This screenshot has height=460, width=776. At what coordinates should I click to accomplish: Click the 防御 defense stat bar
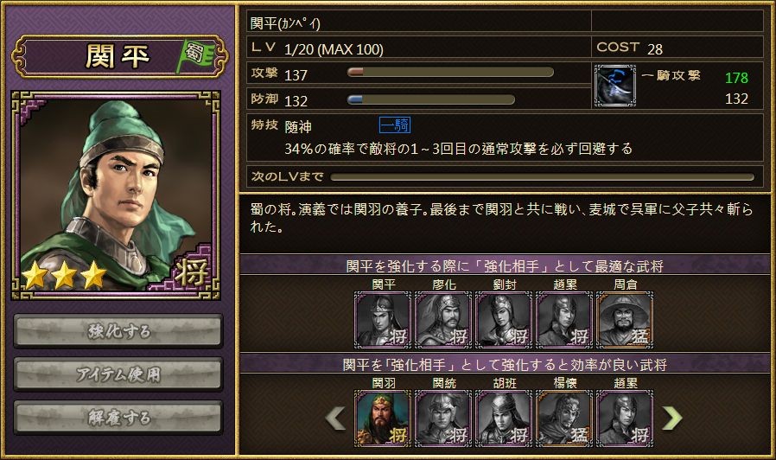click(431, 99)
